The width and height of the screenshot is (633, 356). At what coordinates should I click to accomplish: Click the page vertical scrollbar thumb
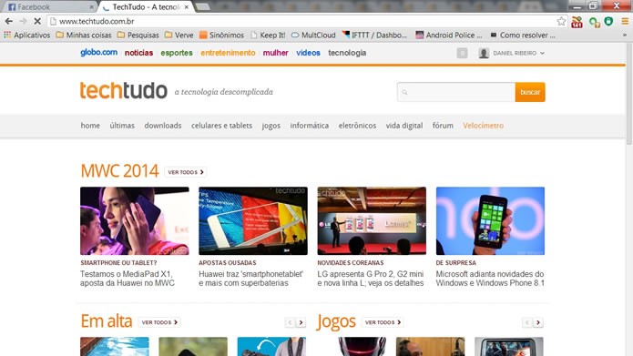pyautogui.click(x=629, y=94)
